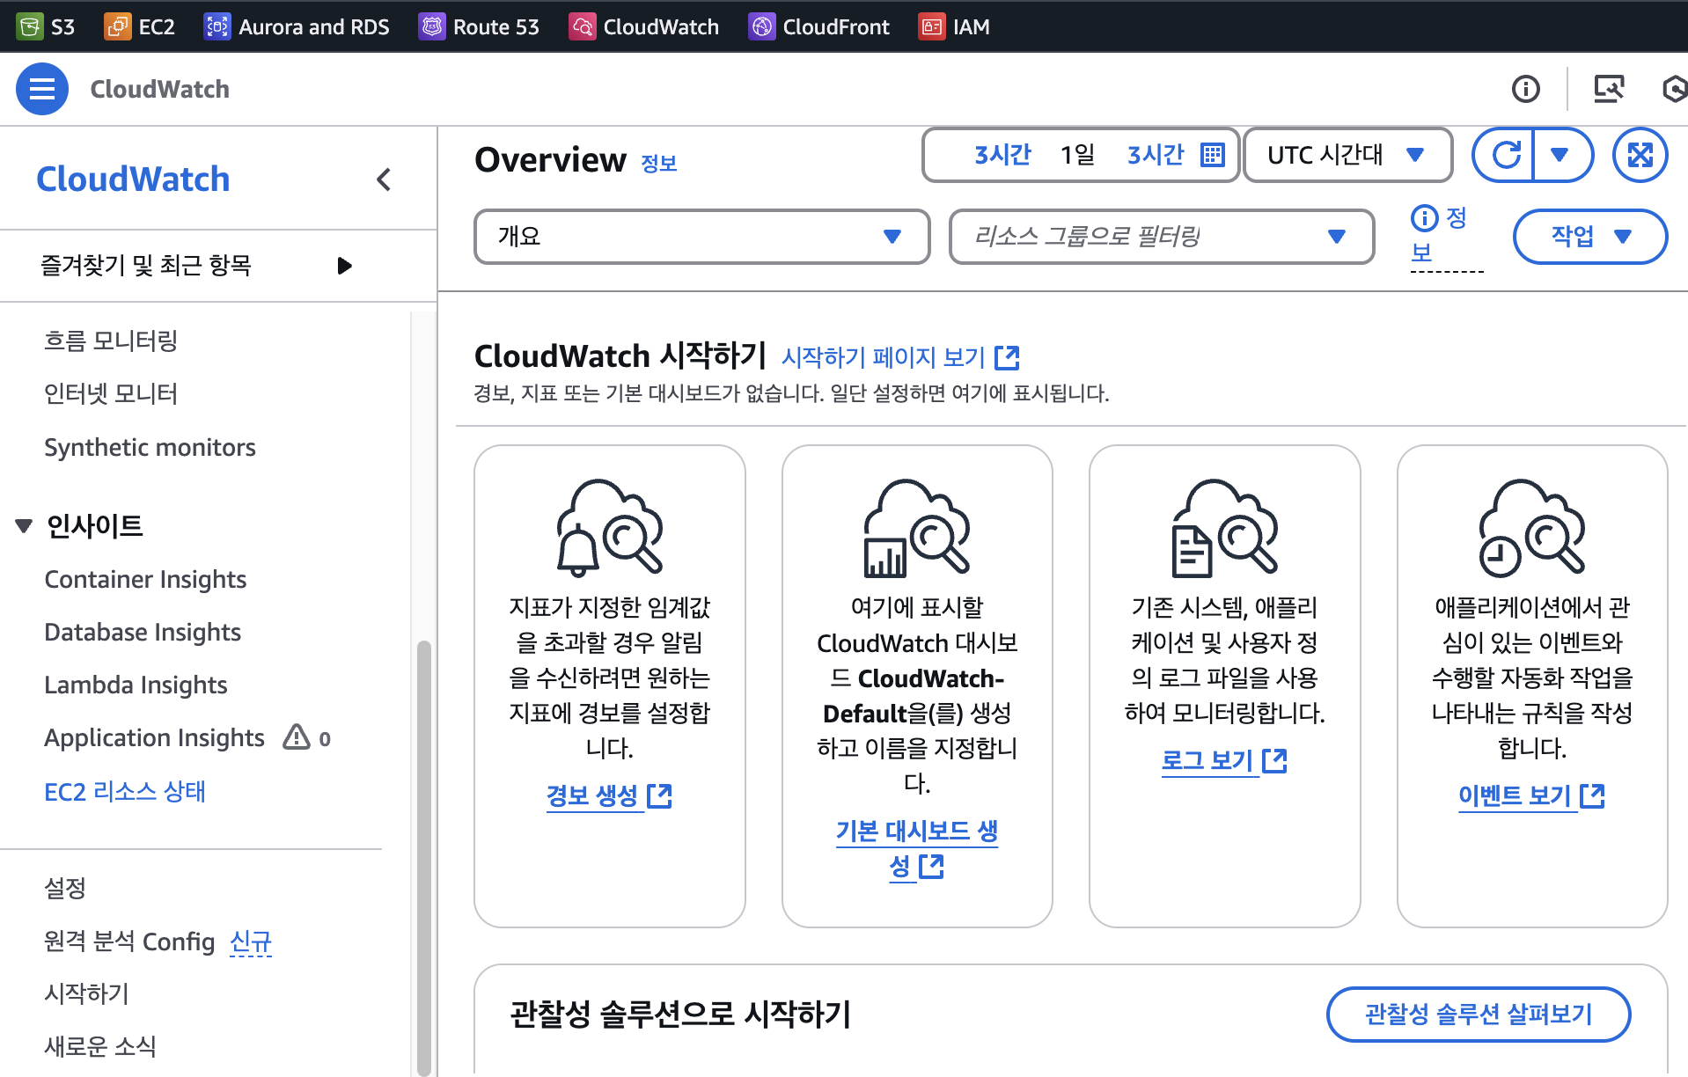1688x1077 pixels.
Task: Collapse the 인사이트 section
Action: tap(24, 526)
